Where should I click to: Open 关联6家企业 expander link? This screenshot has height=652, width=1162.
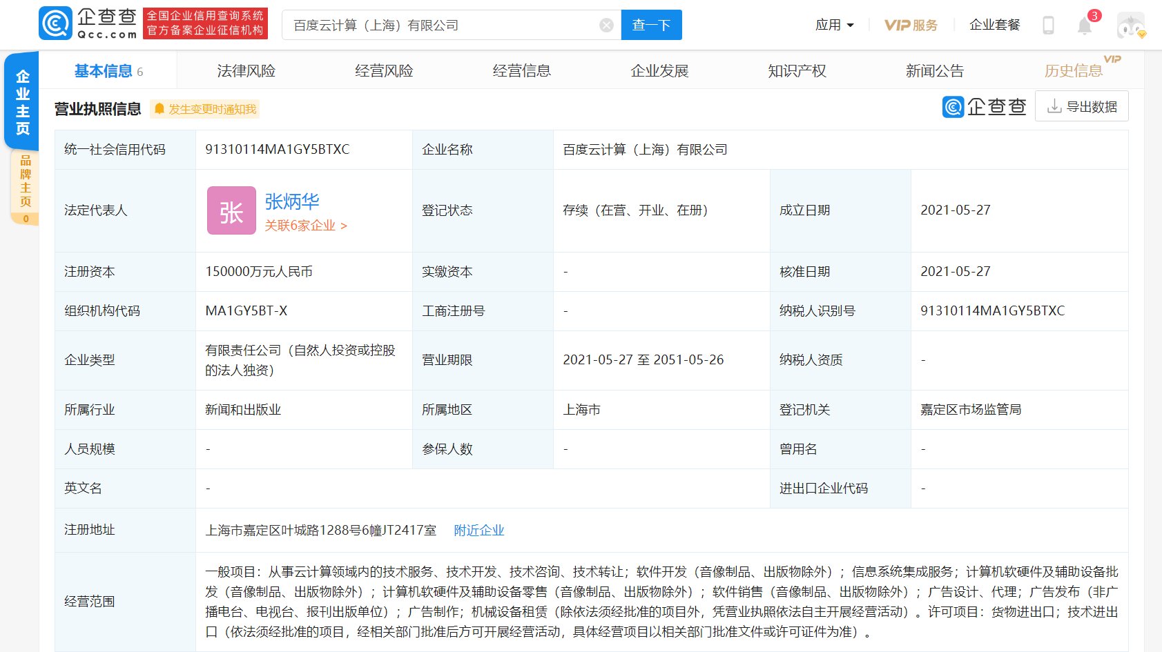[x=306, y=226]
